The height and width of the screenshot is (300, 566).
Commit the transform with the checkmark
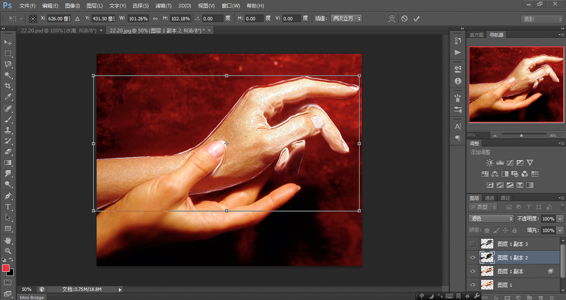[x=416, y=19]
